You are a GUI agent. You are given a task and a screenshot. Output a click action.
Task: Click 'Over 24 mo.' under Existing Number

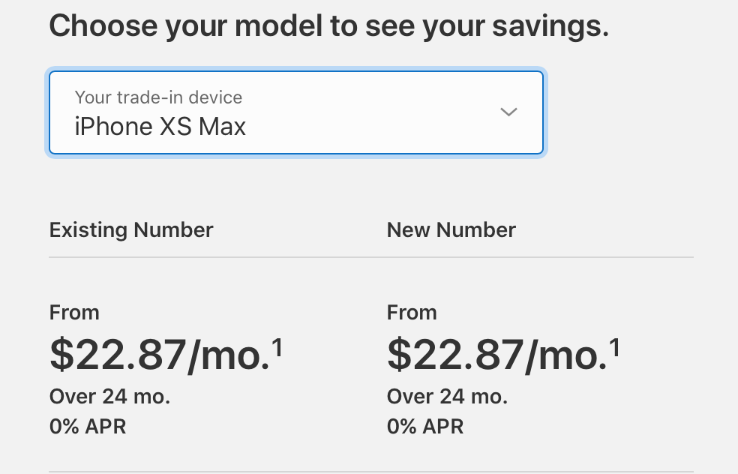[x=109, y=396]
